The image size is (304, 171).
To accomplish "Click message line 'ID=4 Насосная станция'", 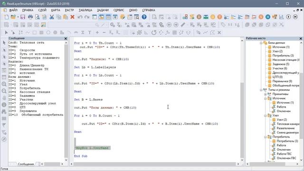I will [x=29, y=92].
